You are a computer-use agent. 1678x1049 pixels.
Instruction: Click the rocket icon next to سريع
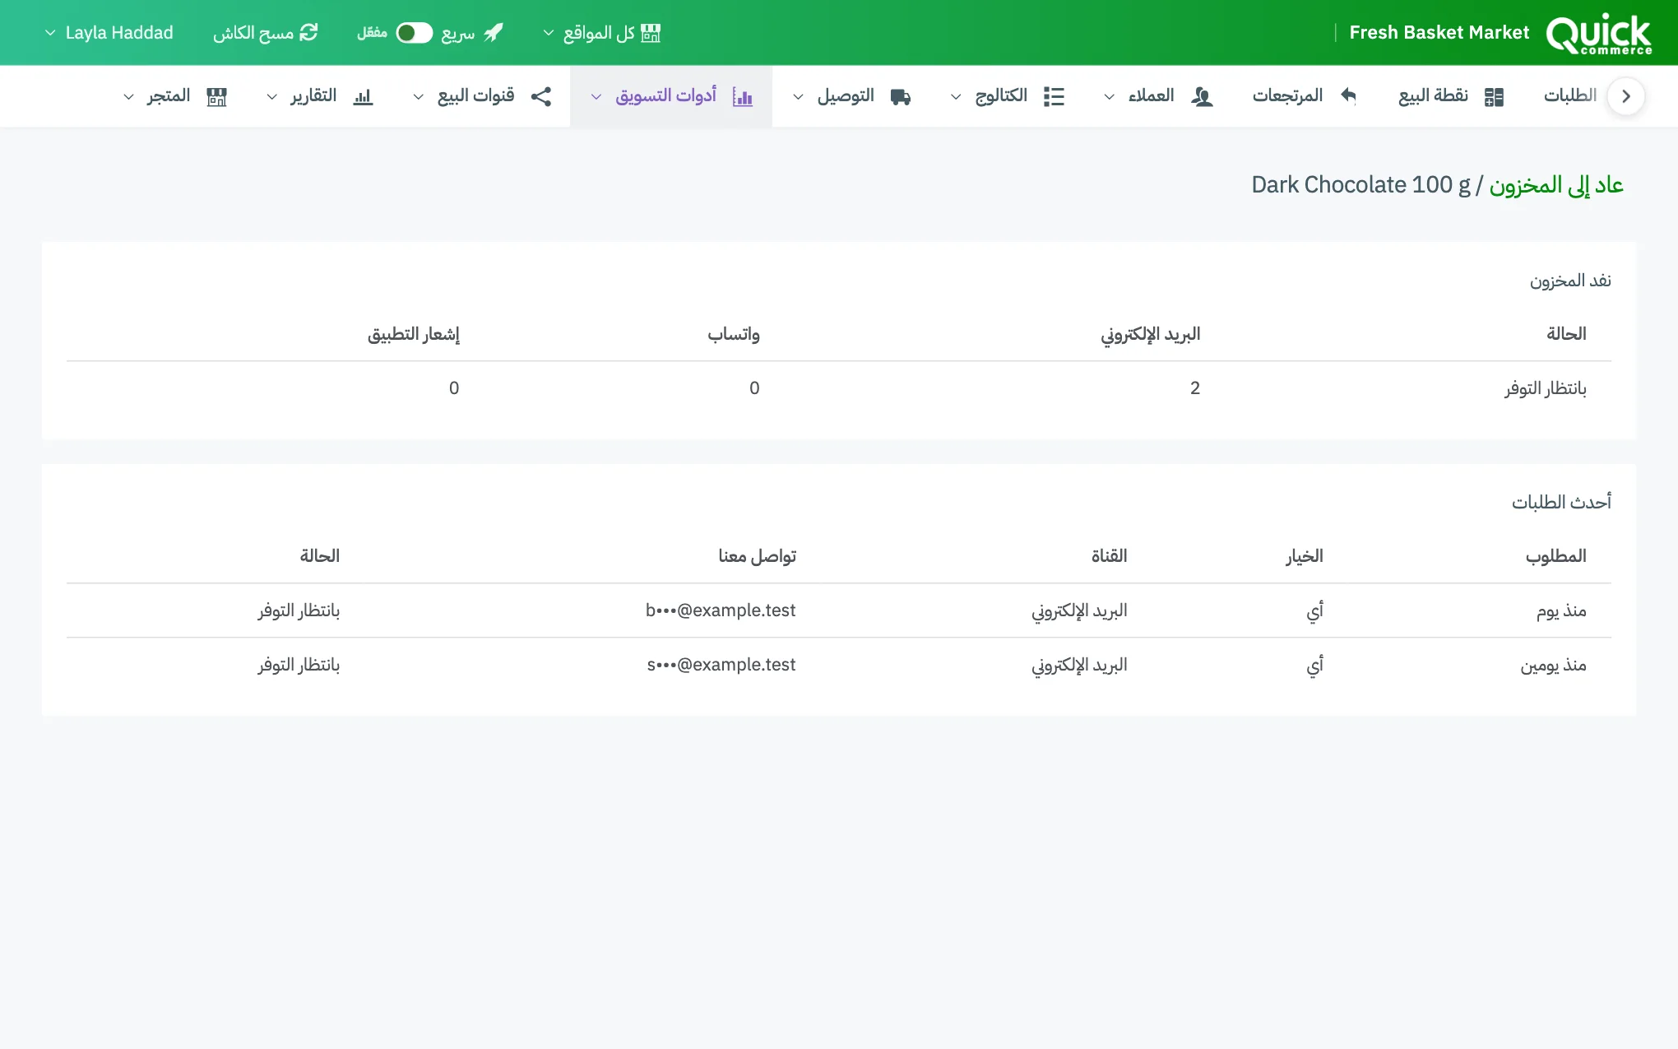[x=494, y=33]
